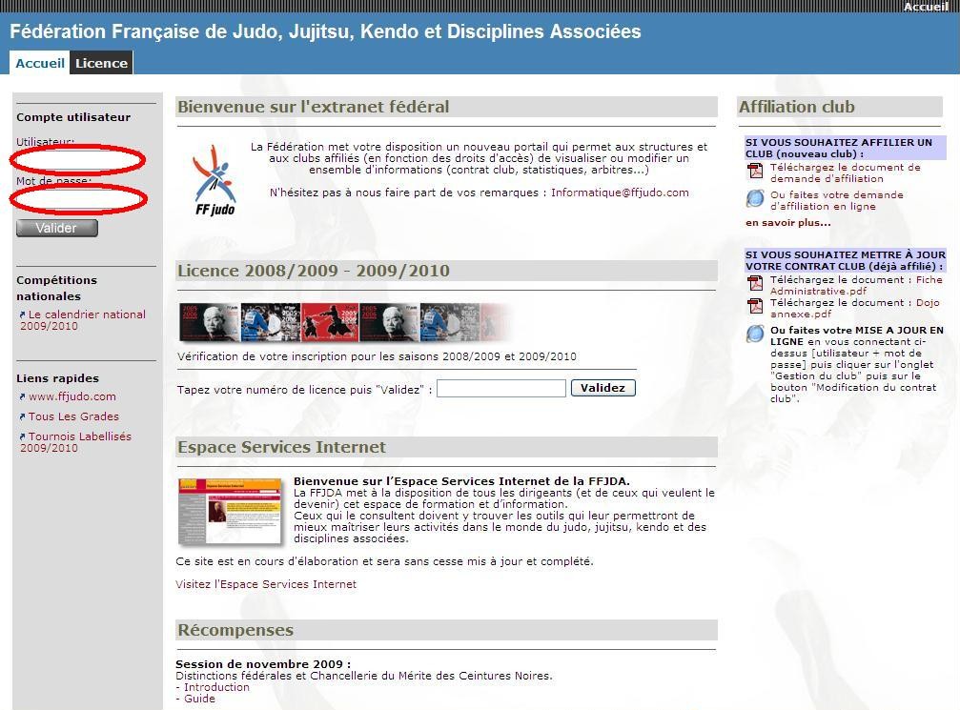Open the Espace Services Internet thumbnail

click(x=231, y=511)
